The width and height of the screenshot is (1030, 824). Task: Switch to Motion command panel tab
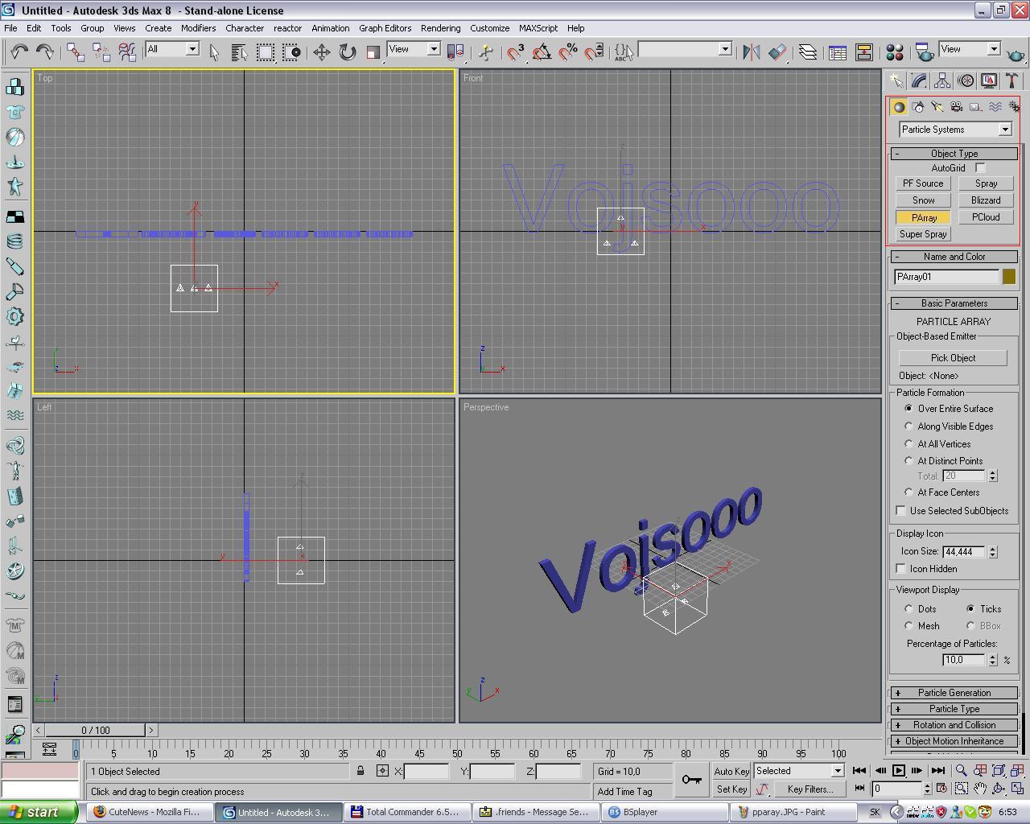tap(966, 80)
